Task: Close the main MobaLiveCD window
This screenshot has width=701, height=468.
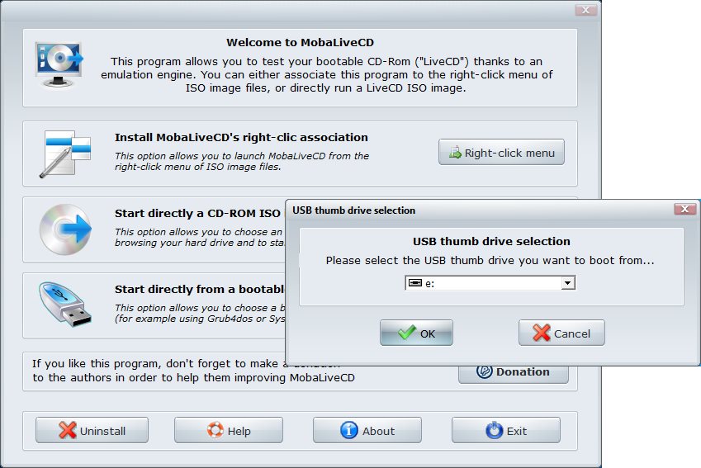Action: pyautogui.click(x=585, y=10)
